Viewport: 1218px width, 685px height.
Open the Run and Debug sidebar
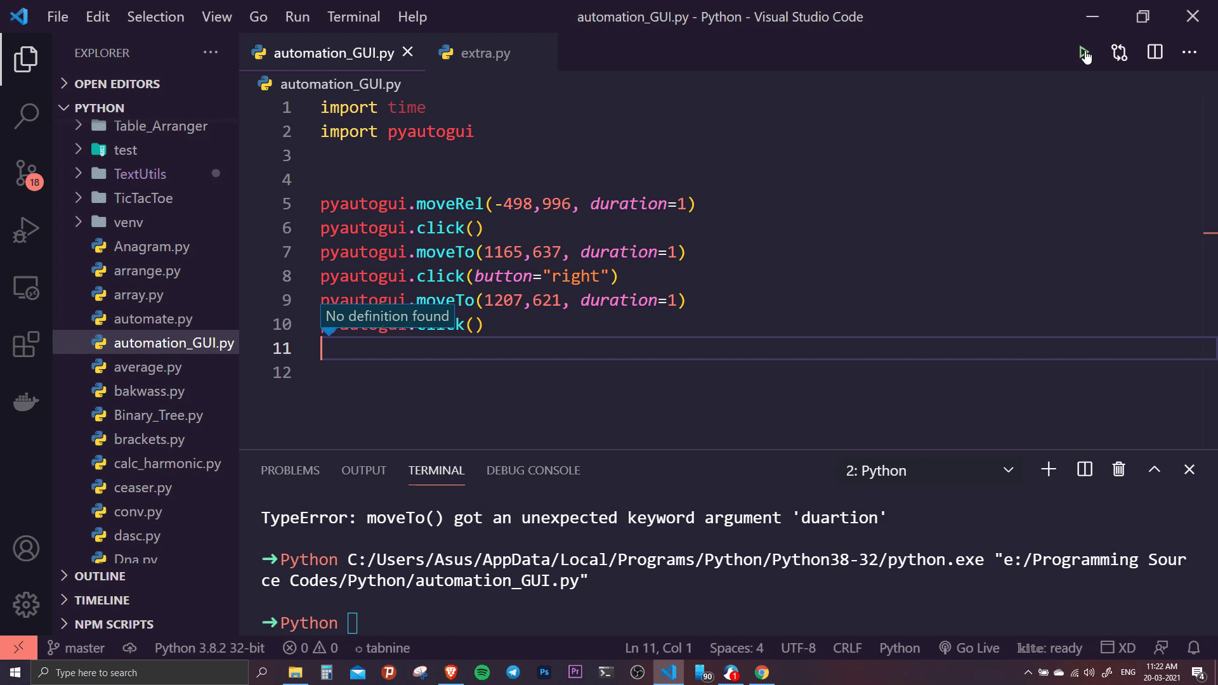(x=25, y=230)
